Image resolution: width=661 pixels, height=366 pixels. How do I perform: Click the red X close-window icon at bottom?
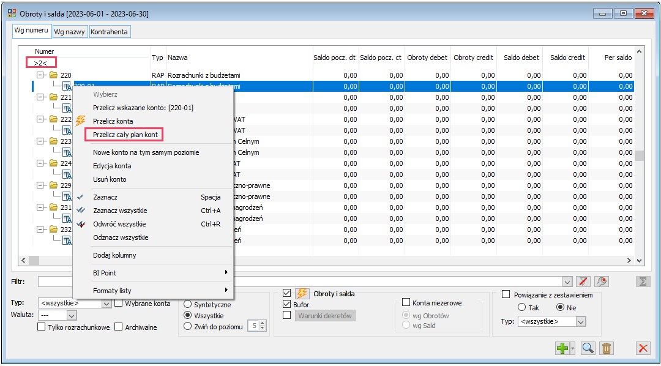(x=643, y=348)
